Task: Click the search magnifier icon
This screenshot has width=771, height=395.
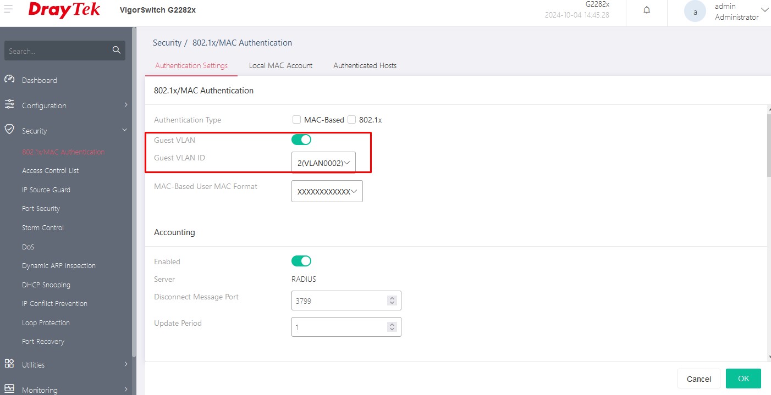Action: coord(116,50)
